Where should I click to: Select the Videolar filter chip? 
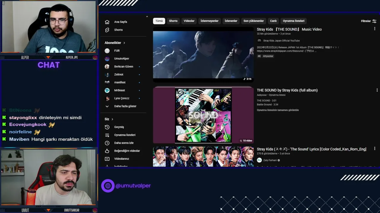[x=189, y=21]
